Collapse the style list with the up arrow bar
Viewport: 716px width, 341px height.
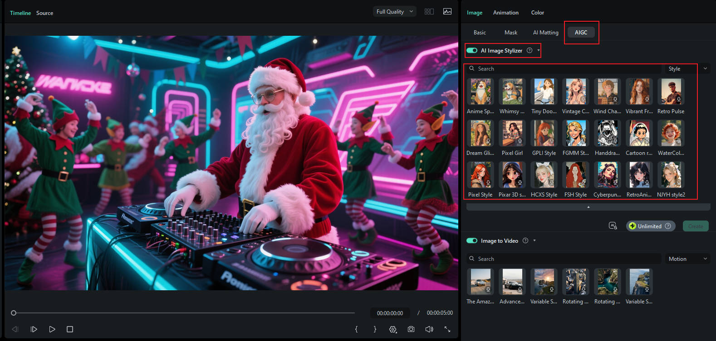tap(588, 207)
